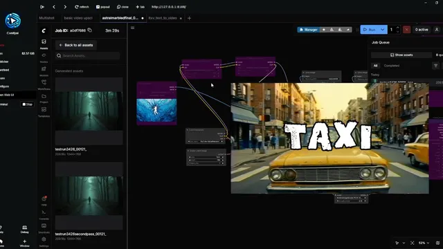This screenshot has height=249, width=443.
Task: Open Help with notification badge
Action: coord(44,201)
